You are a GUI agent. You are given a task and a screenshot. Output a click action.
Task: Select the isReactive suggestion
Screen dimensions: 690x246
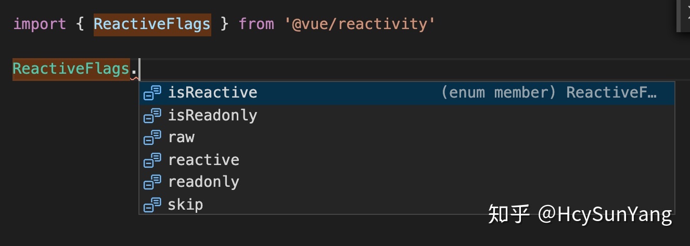407,93
